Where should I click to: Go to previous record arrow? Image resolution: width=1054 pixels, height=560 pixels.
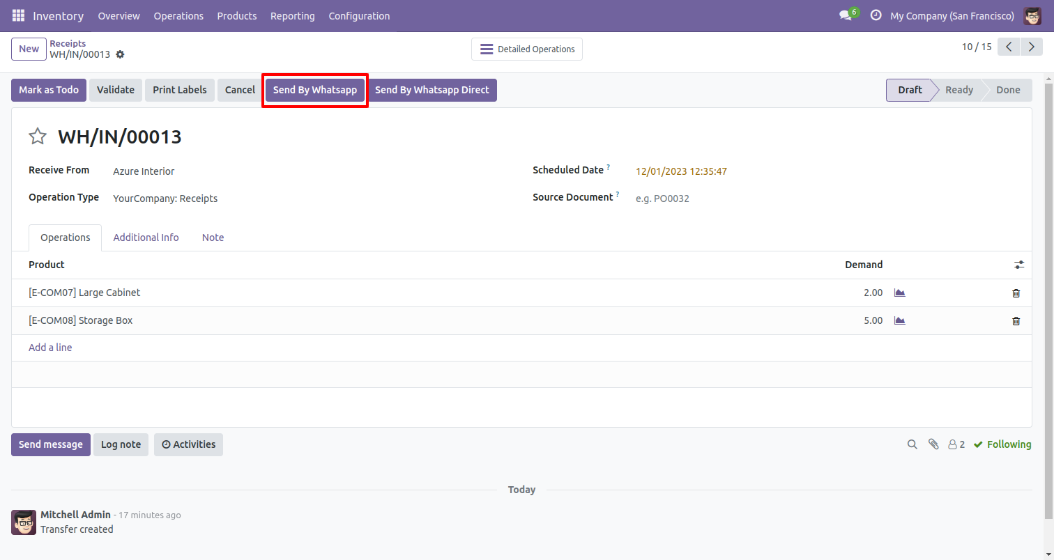[1009, 47]
